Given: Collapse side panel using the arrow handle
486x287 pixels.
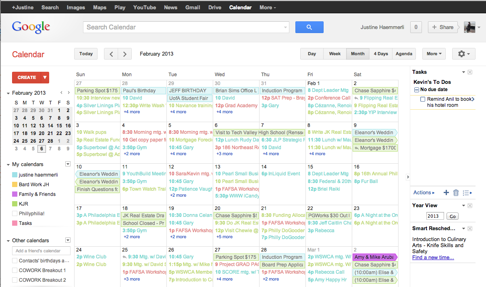Looking at the screenshot, I should [x=407, y=177].
